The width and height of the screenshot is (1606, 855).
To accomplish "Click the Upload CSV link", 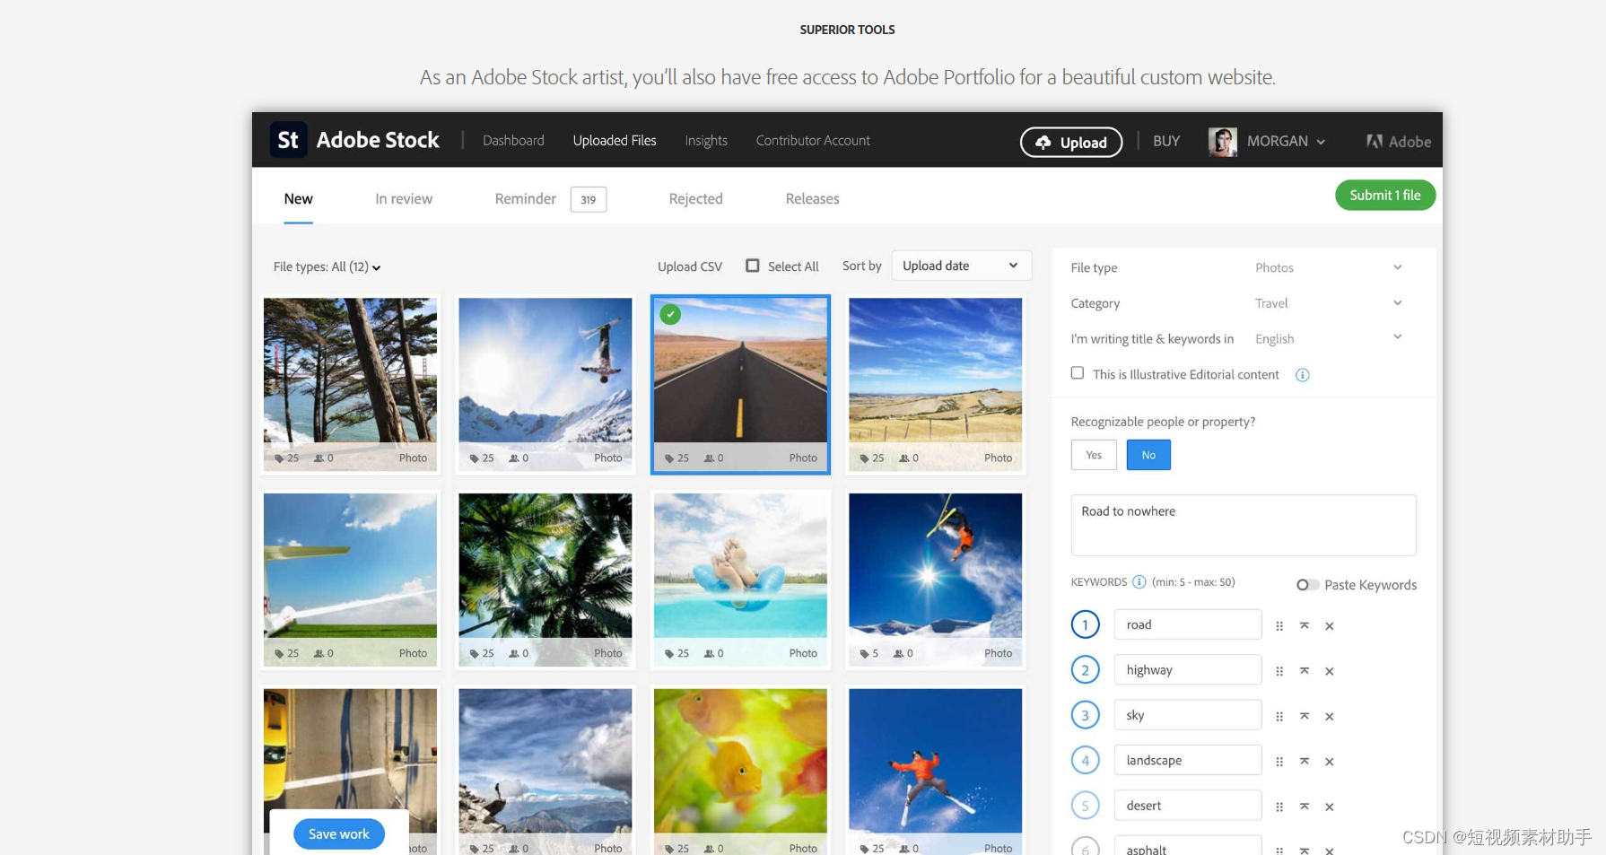I will point(689,266).
